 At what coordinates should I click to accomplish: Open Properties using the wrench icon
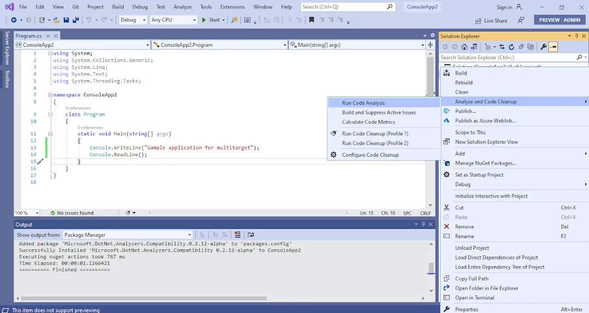[543, 47]
